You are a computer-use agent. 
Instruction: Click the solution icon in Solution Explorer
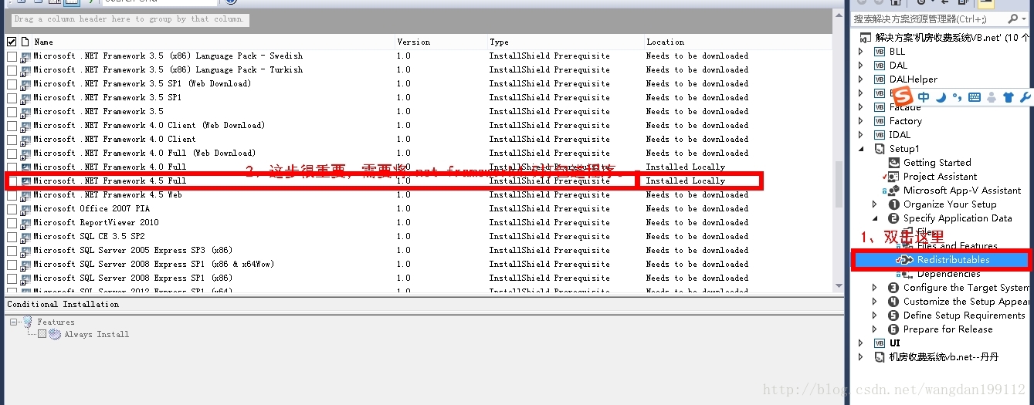pos(865,37)
